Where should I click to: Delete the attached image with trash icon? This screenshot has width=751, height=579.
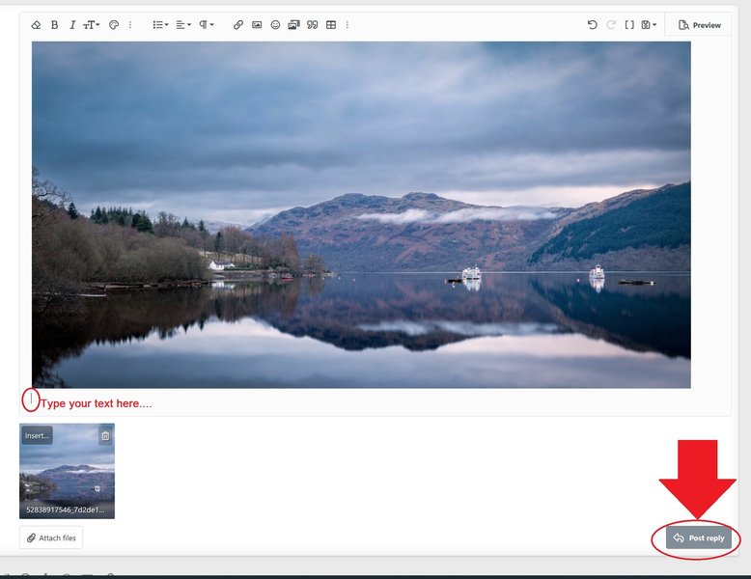[105, 436]
